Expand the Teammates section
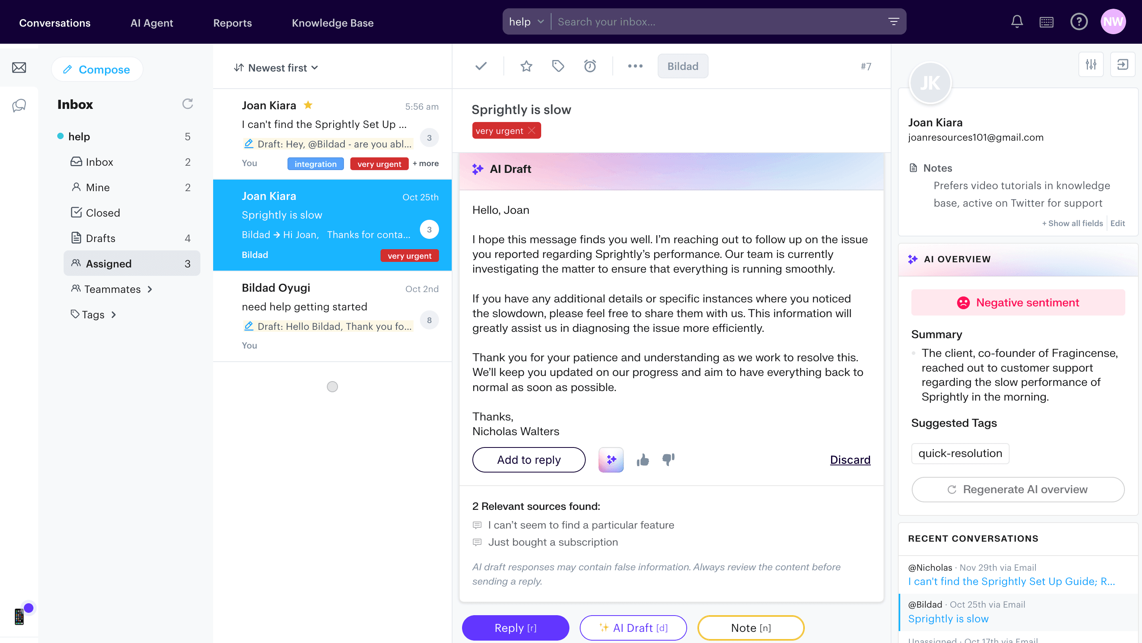This screenshot has width=1142, height=643. point(112,289)
